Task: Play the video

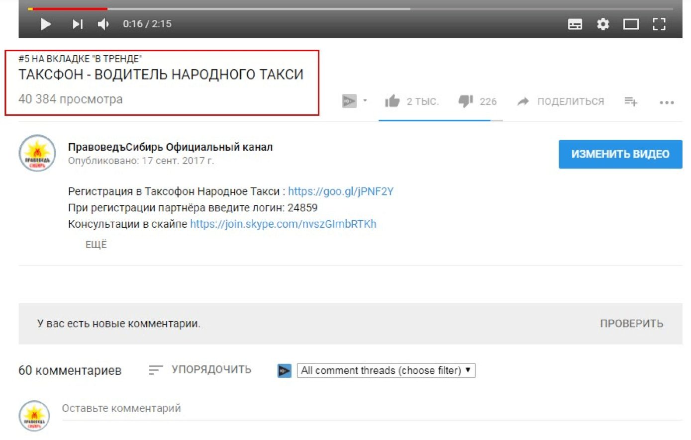Action: [46, 24]
